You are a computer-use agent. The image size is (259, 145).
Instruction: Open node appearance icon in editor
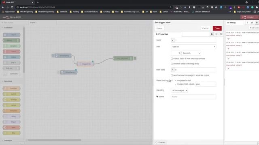(221, 34)
